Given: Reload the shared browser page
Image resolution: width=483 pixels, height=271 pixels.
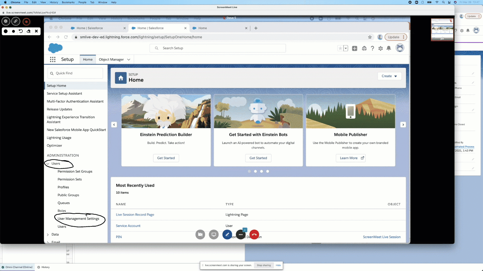Looking at the screenshot, I should coord(66,37).
